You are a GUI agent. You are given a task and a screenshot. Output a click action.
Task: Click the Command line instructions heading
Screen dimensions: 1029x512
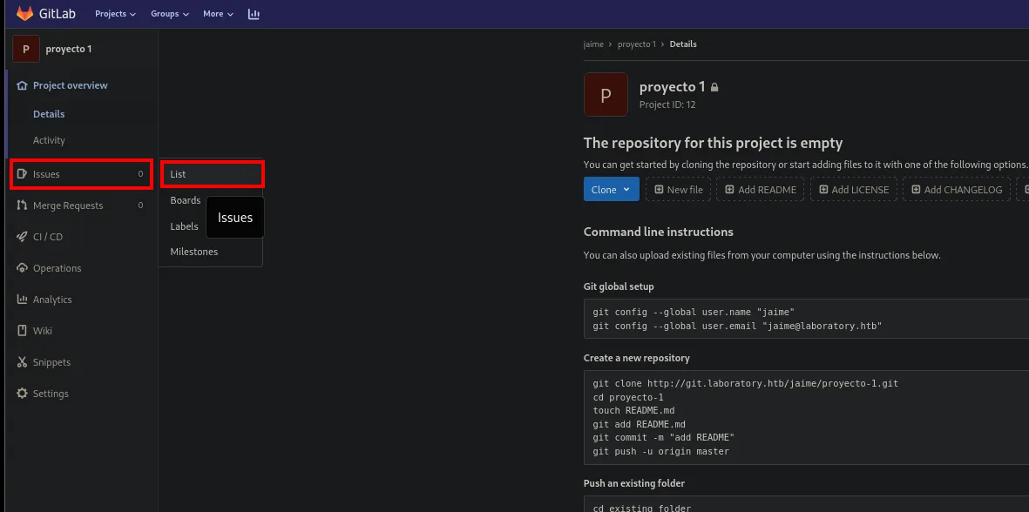tap(658, 232)
